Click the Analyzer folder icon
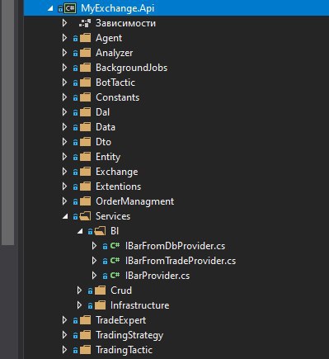The width and height of the screenshot is (329, 359). [x=85, y=53]
